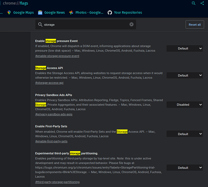Click the share icon in address bar

202,3
